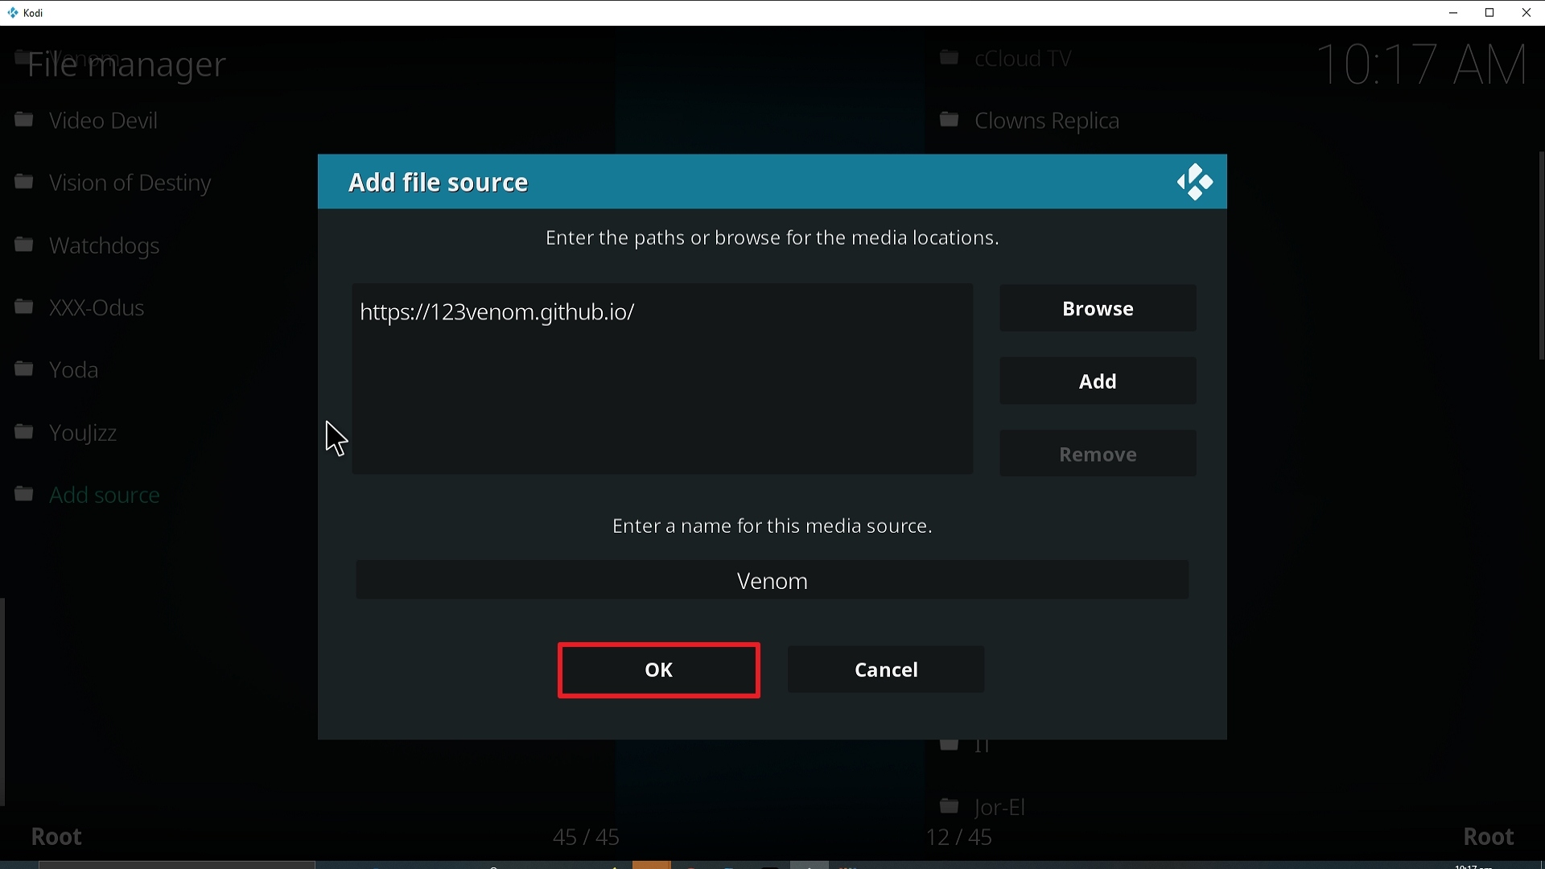1545x869 pixels.
Task: Click the Add path button
Action: coord(1098,381)
